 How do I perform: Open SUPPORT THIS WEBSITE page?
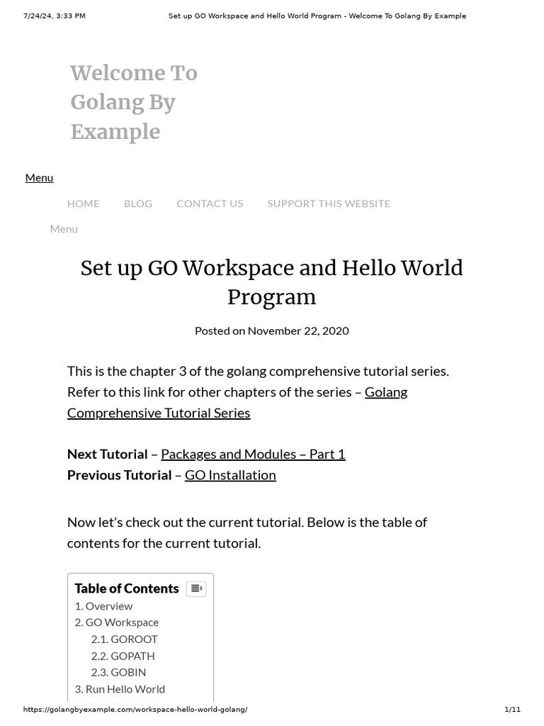pos(329,203)
